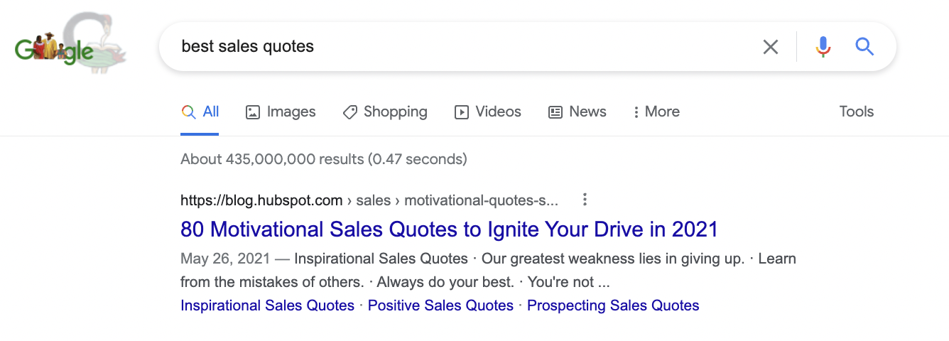This screenshot has width=949, height=341.
Task: Start voice search with the microphone icon
Action: click(x=823, y=47)
